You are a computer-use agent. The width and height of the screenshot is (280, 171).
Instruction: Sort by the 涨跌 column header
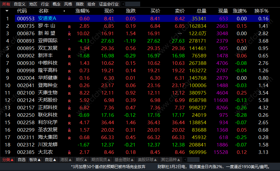coord(131,11)
